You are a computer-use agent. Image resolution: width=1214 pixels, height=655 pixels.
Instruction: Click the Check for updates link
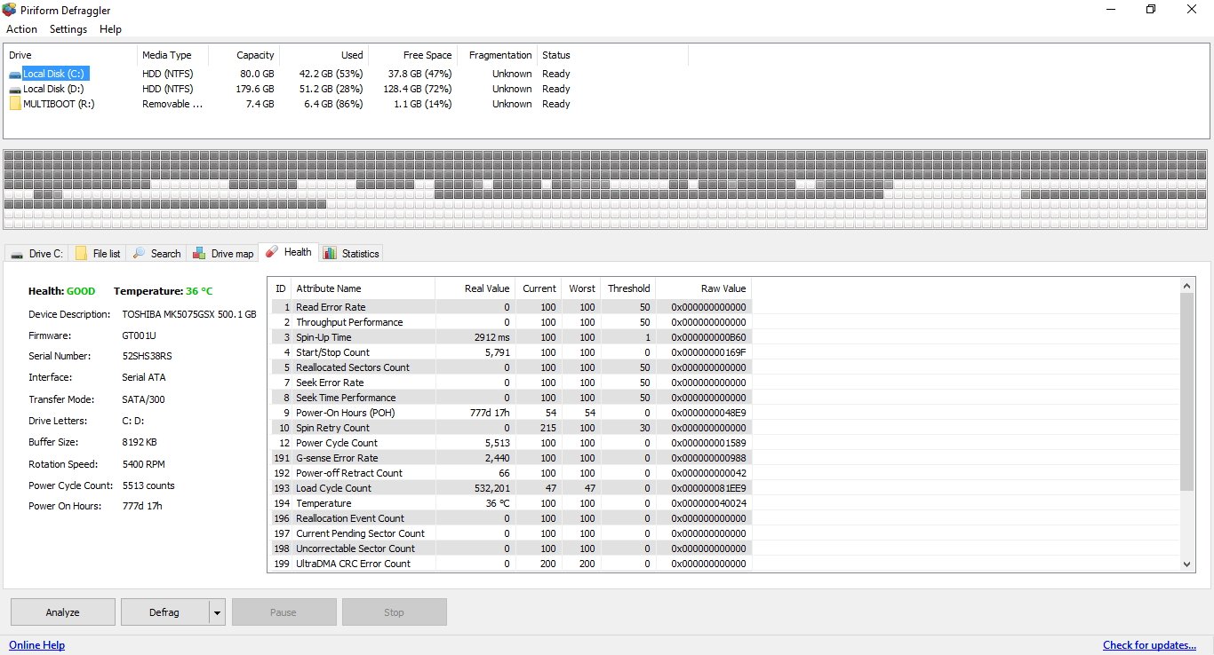pos(1149,645)
